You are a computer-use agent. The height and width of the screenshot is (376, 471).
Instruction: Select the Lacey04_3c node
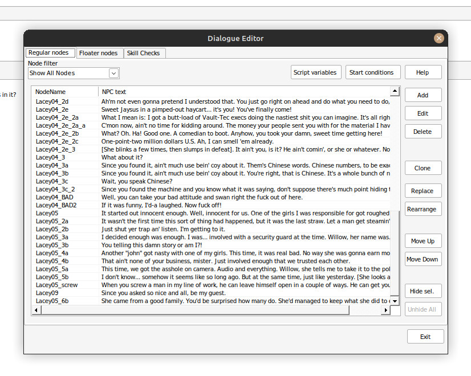pyautogui.click(x=211, y=181)
